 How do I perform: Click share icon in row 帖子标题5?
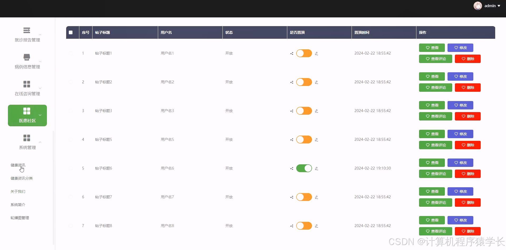point(292,140)
